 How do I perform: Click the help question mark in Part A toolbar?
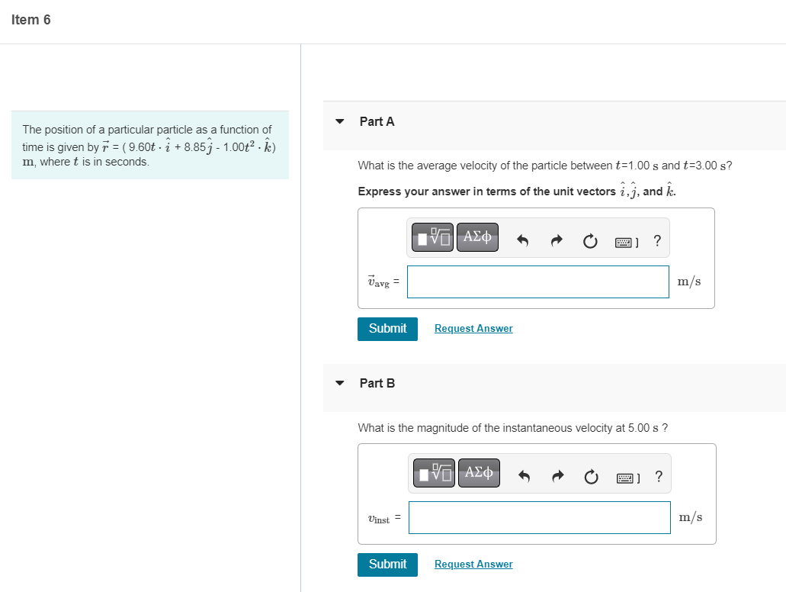coord(656,240)
